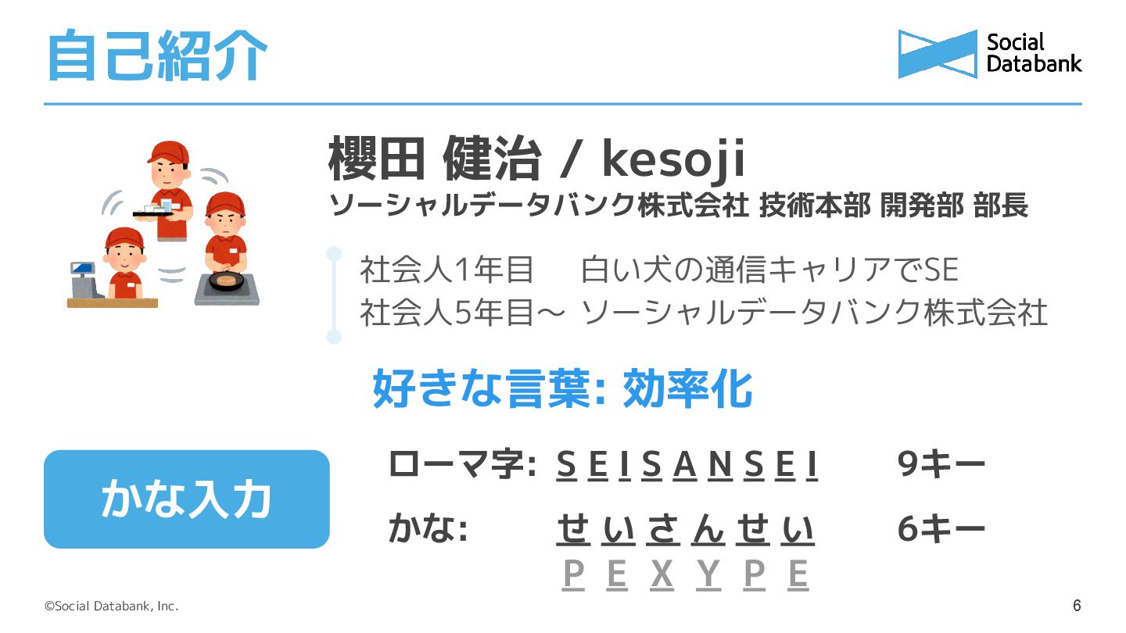The image size is (1126, 633).
Task: Click the name 櫻田 健治 / kesoji
Action: [537, 159]
